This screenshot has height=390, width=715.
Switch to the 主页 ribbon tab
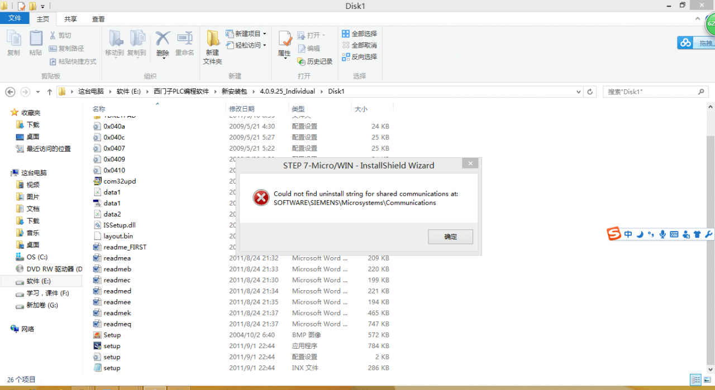[x=42, y=19]
